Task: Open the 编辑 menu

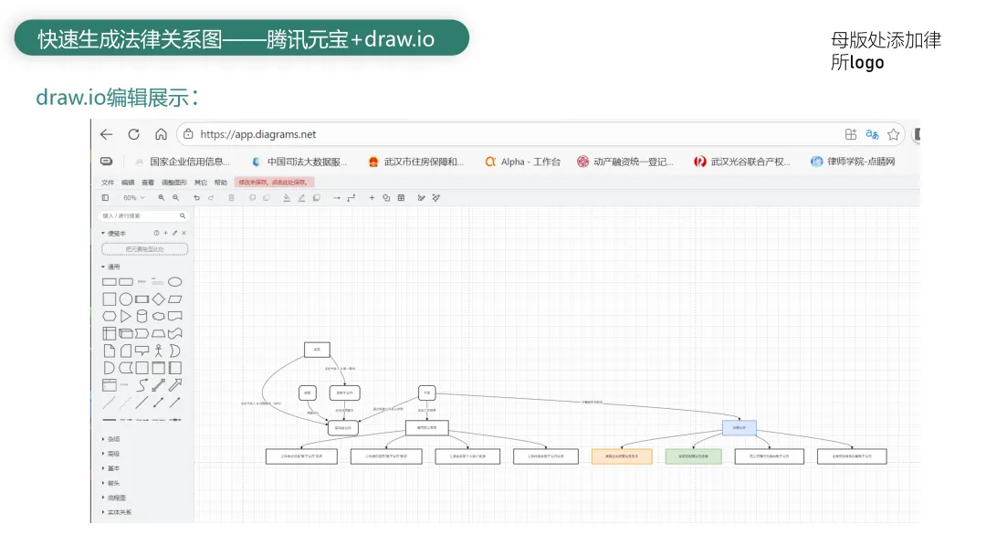Action: tap(129, 183)
